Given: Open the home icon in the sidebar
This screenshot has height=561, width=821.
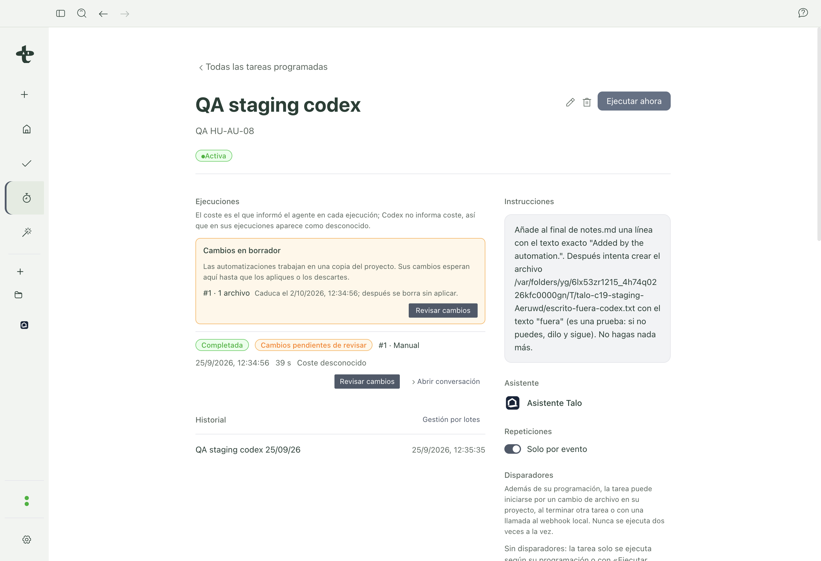Looking at the screenshot, I should (x=26, y=129).
